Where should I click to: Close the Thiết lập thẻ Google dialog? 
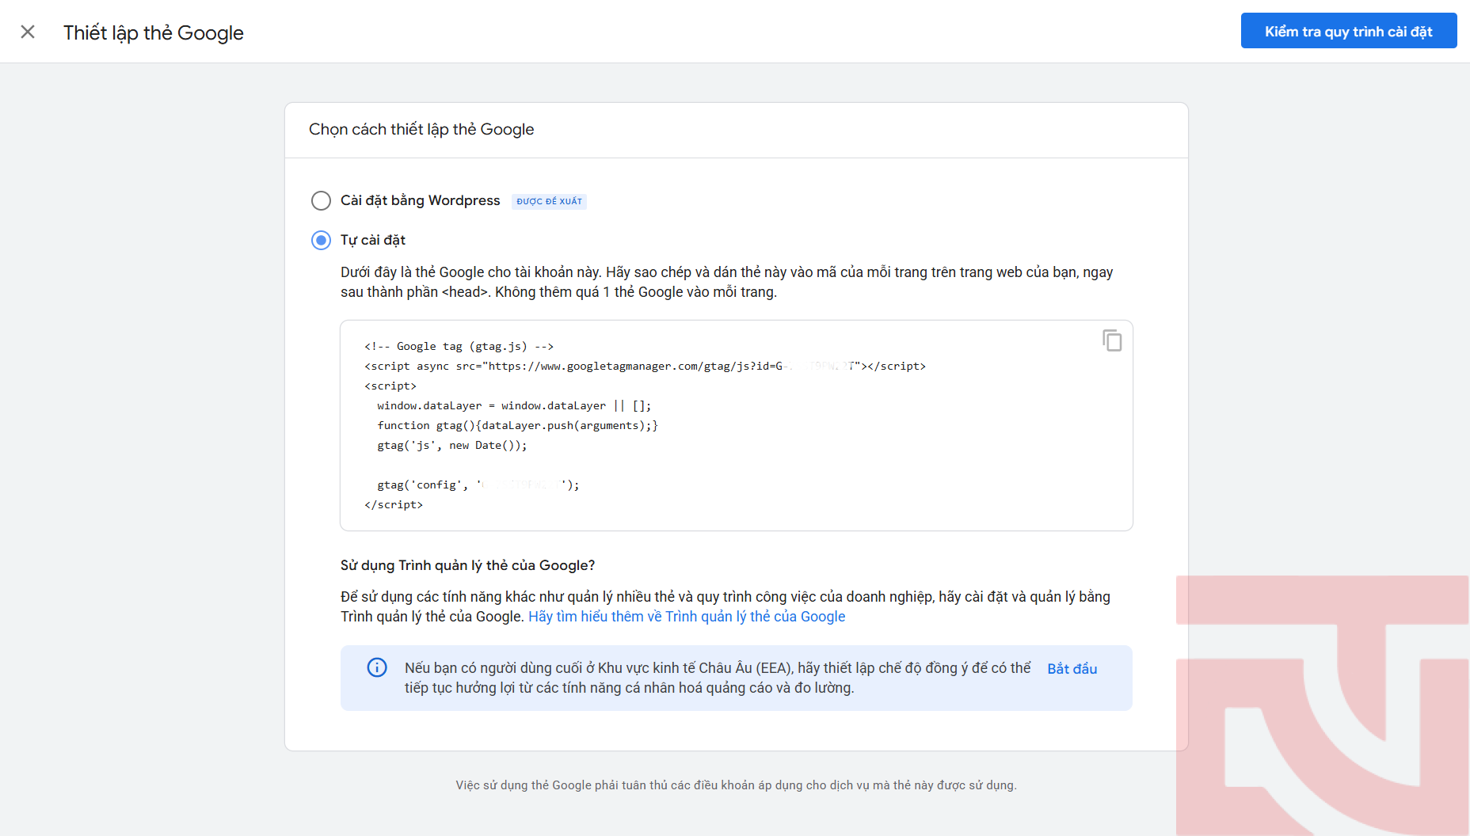click(x=28, y=32)
